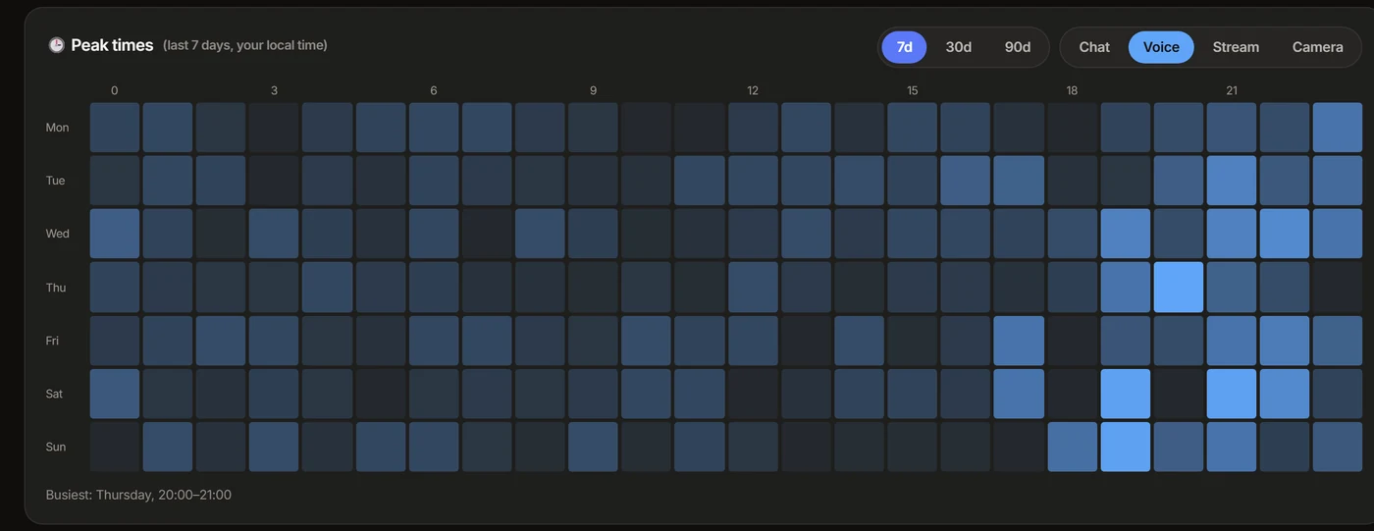Switch to the 30d time range

click(x=959, y=47)
